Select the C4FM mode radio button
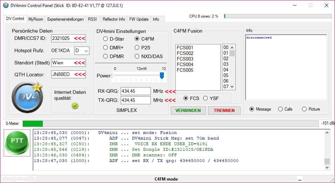Screen dimensions: 335x183 (x=145, y=39)
